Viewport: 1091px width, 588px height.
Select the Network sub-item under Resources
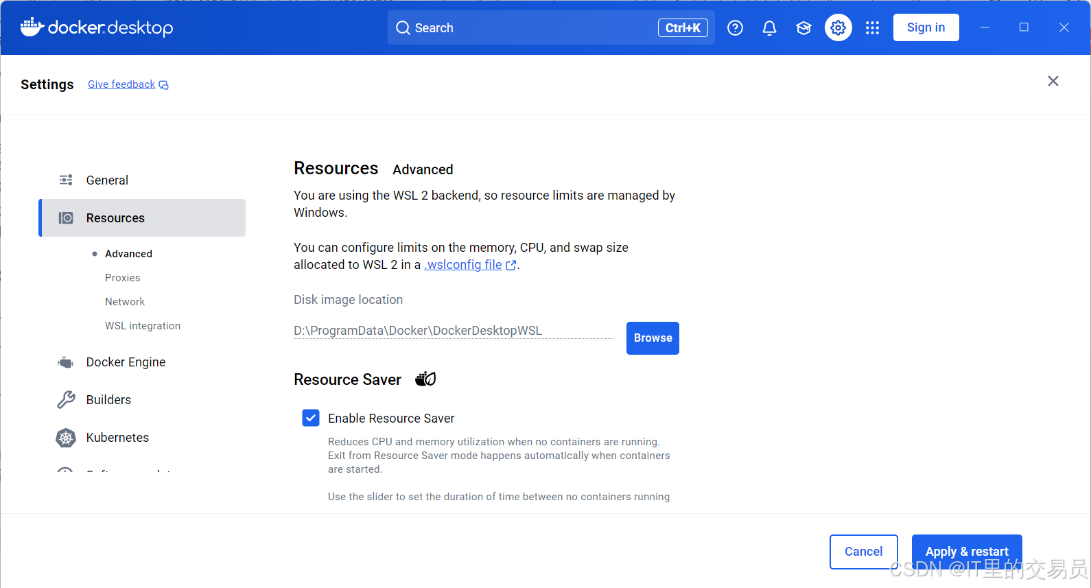(x=125, y=302)
